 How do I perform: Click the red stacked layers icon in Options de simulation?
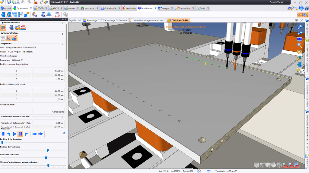[x=23, y=28]
